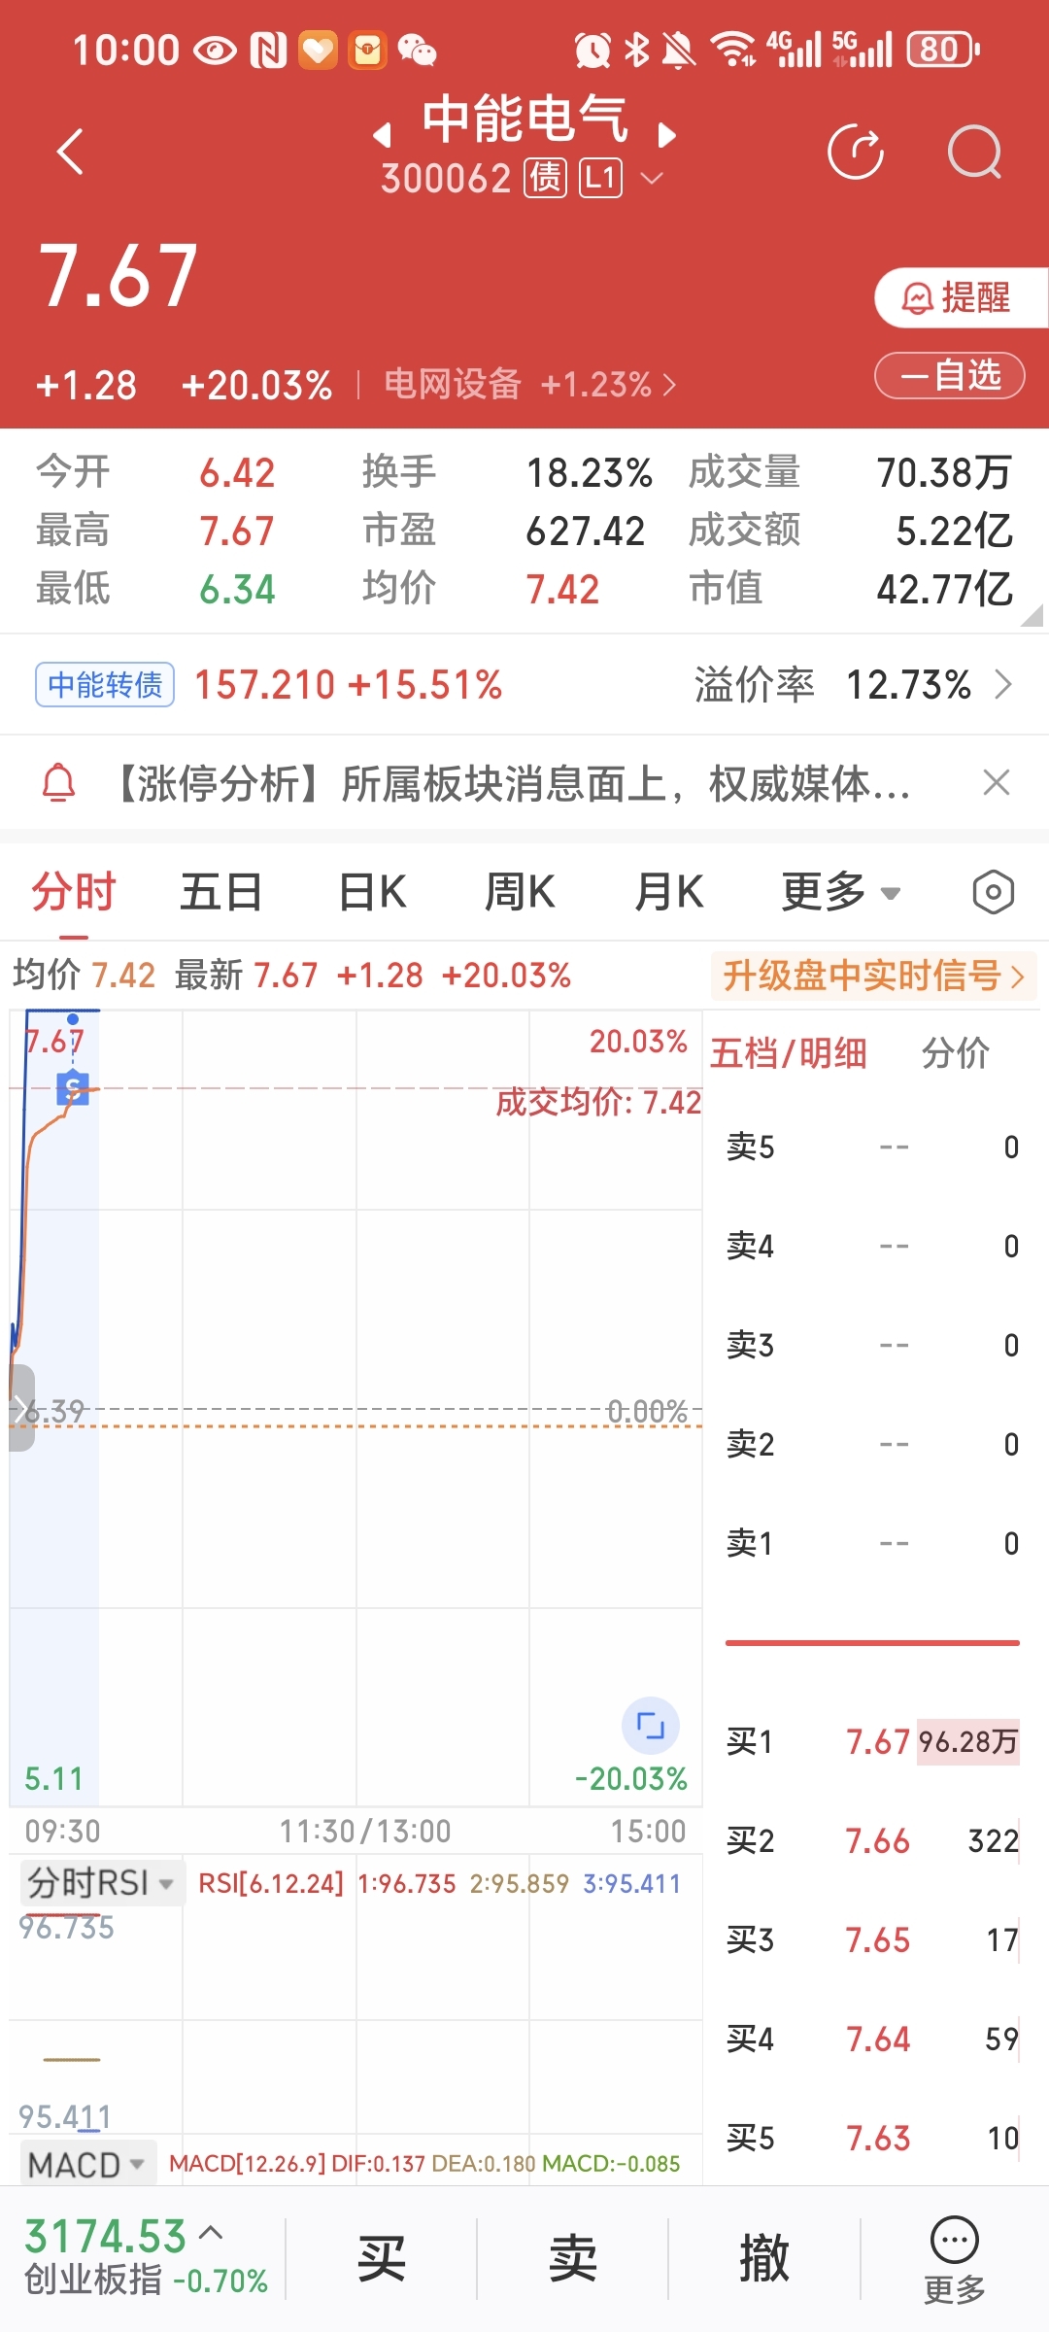The height and width of the screenshot is (2332, 1049).
Task: Tap the L1 level badge
Action: click(x=601, y=178)
